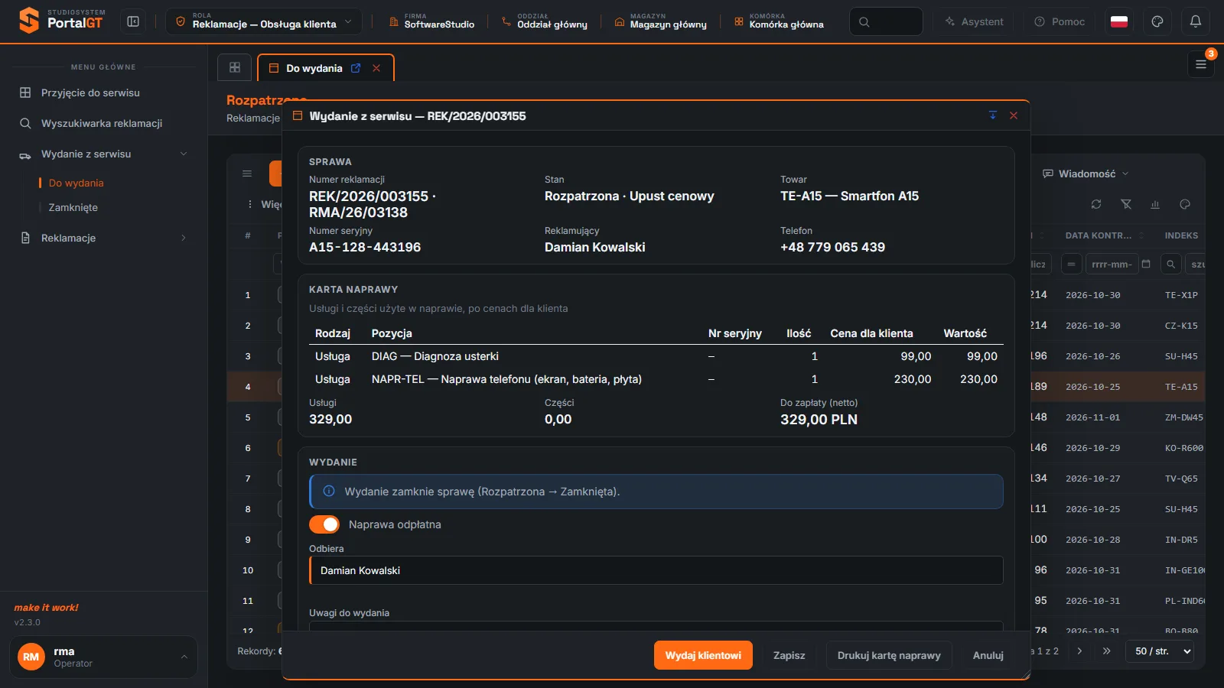This screenshot has width=1224, height=688.
Task: Open Wyszukiwarka reklamacji
Action: 103,123
